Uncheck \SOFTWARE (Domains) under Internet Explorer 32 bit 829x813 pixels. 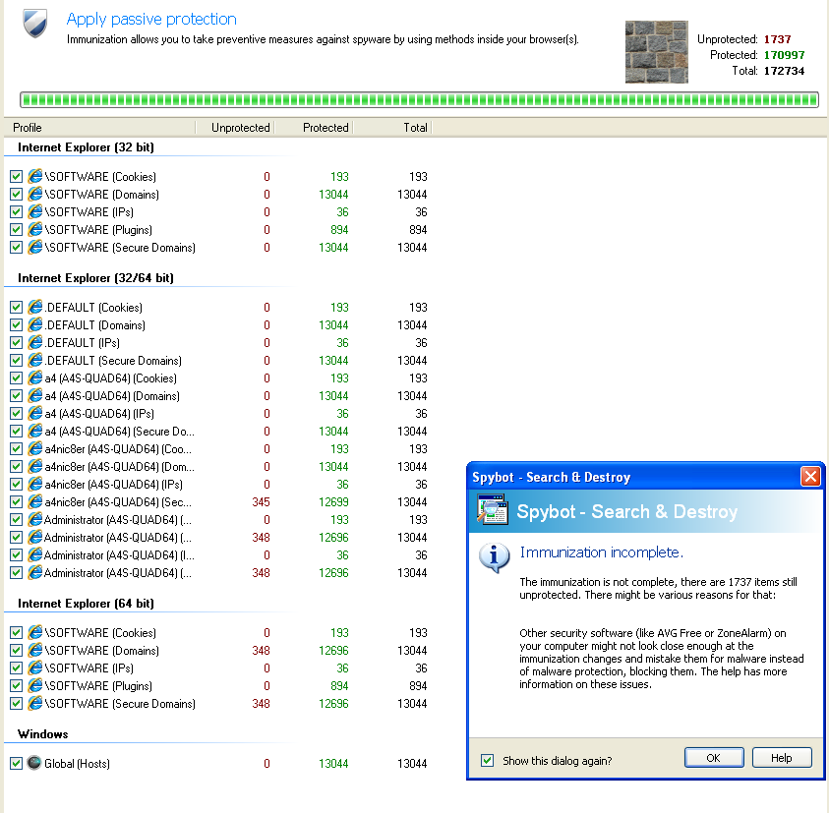point(17,195)
